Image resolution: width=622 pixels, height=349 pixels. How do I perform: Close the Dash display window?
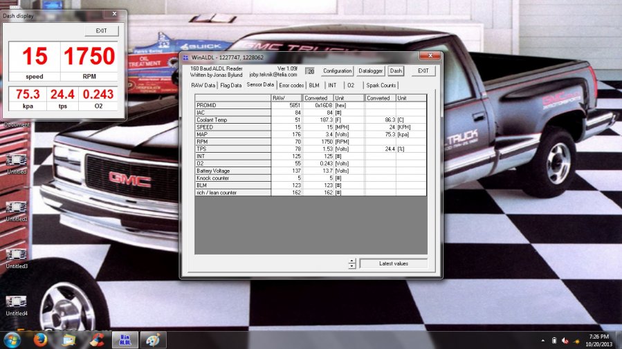point(114,14)
